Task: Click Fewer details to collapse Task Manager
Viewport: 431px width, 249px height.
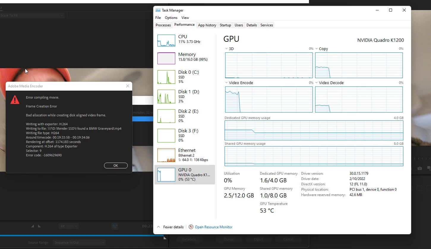Action: pos(170,227)
